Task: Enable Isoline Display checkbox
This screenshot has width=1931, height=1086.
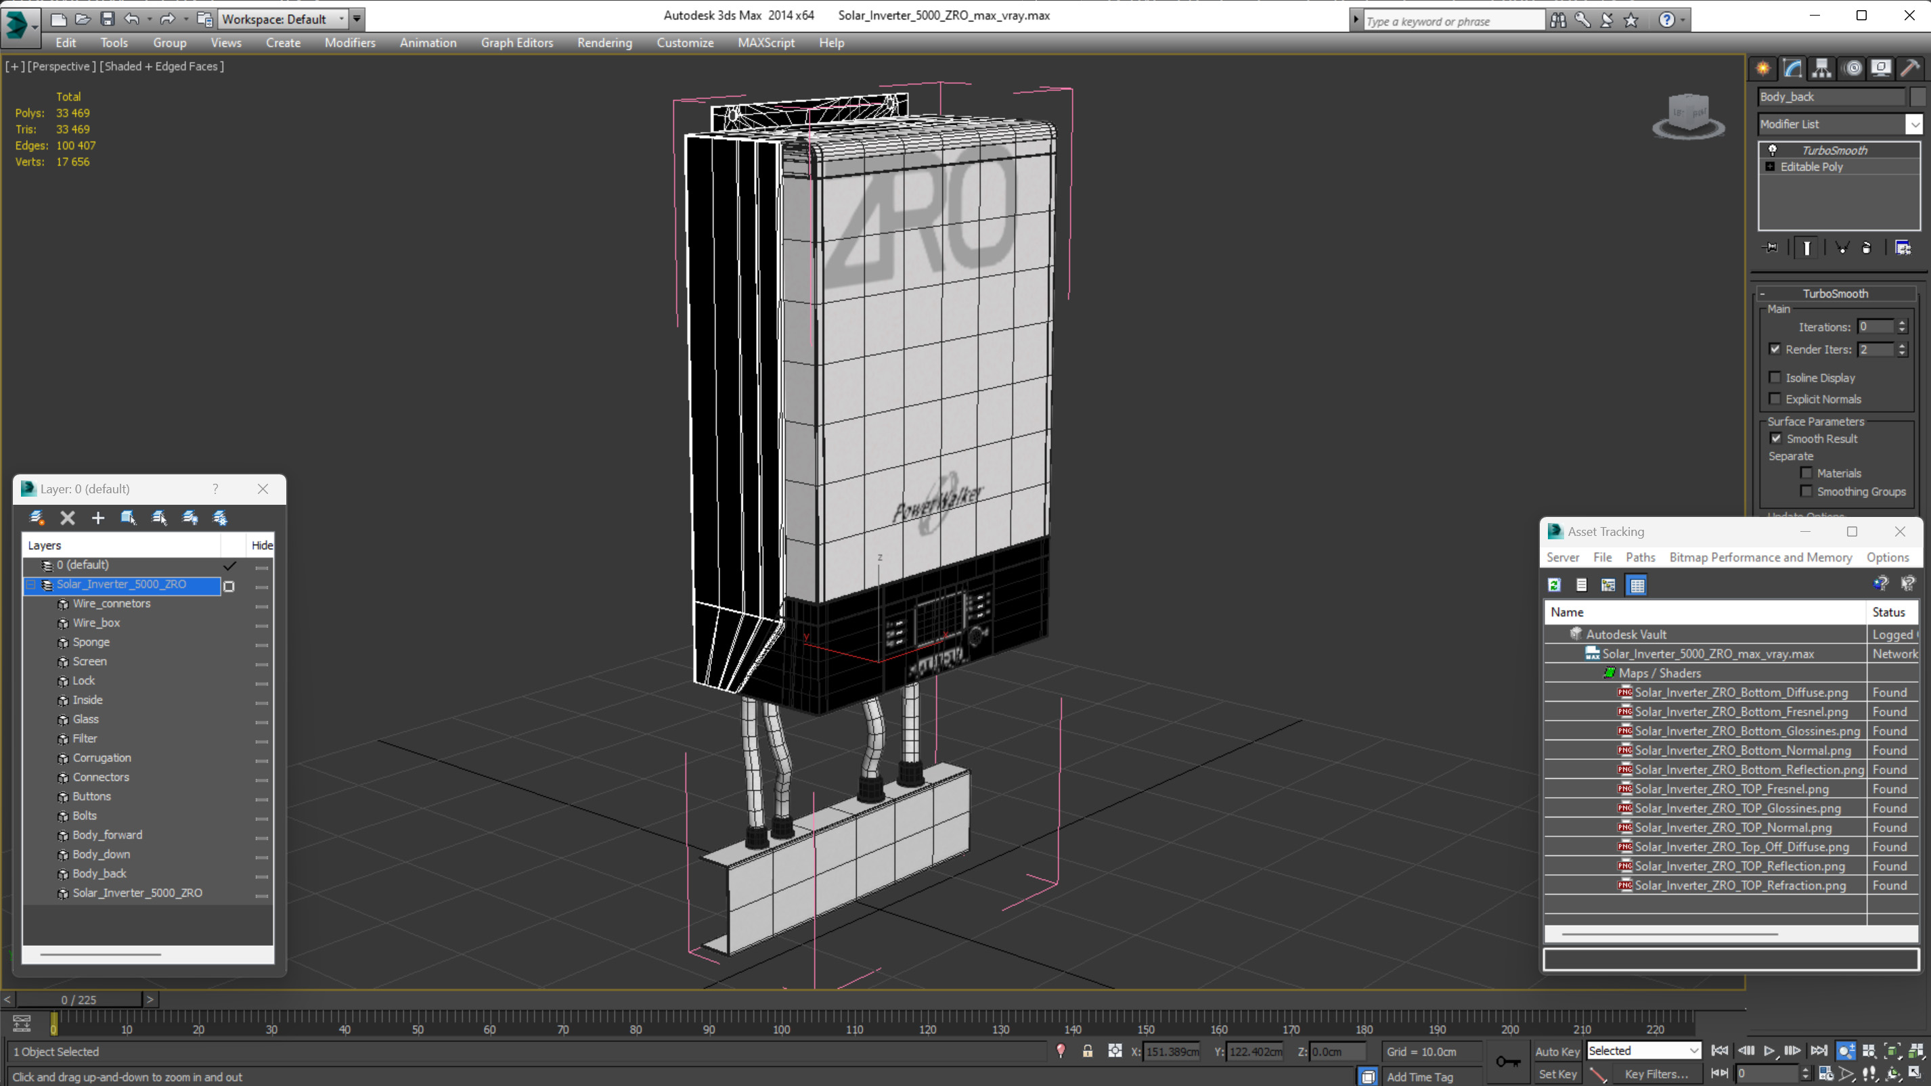Action: click(x=1775, y=378)
